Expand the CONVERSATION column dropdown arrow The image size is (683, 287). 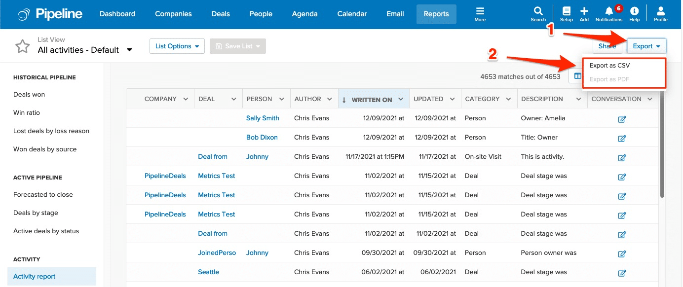pos(650,99)
